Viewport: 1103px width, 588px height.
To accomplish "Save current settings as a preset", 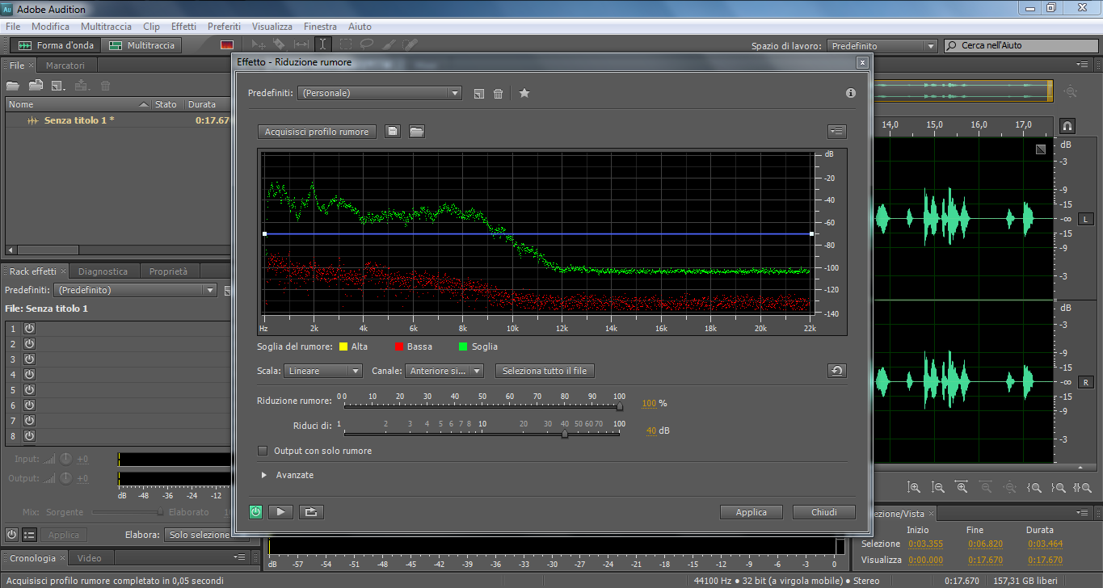I will click(478, 94).
